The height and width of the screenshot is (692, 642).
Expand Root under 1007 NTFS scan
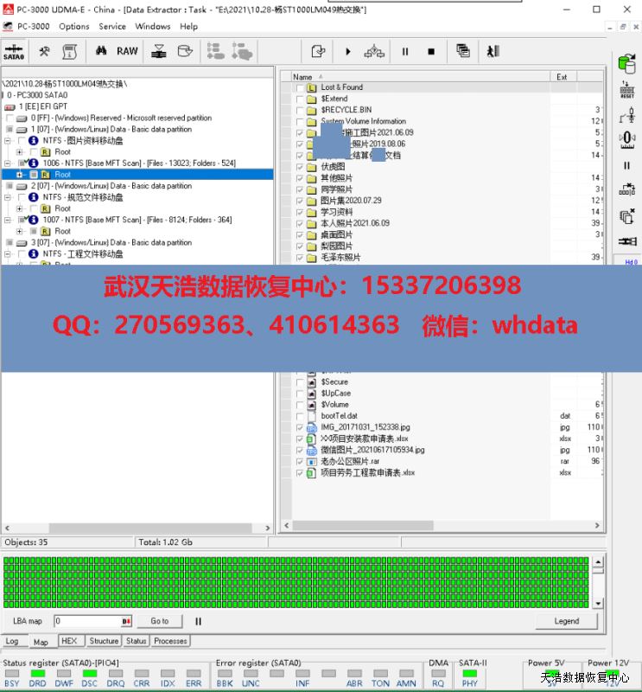coord(19,232)
